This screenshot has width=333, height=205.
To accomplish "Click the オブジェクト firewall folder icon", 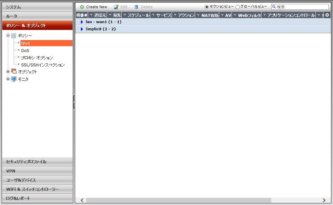I will (14, 71).
